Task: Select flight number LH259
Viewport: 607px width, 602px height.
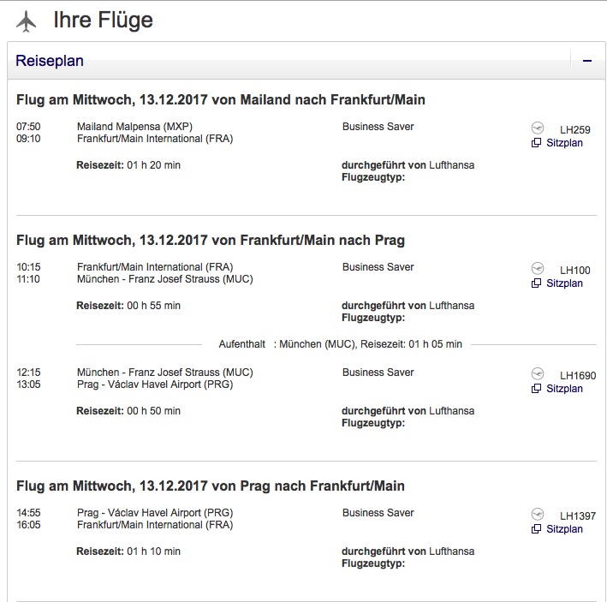Action: (574, 130)
